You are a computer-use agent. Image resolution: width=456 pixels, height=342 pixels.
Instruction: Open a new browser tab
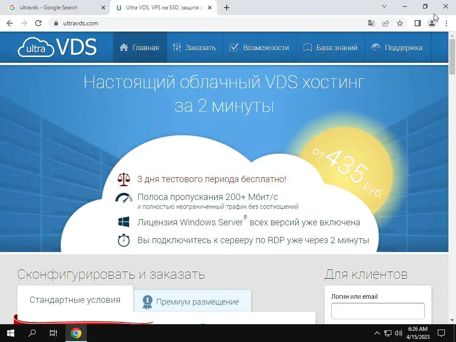[x=227, y=8]
